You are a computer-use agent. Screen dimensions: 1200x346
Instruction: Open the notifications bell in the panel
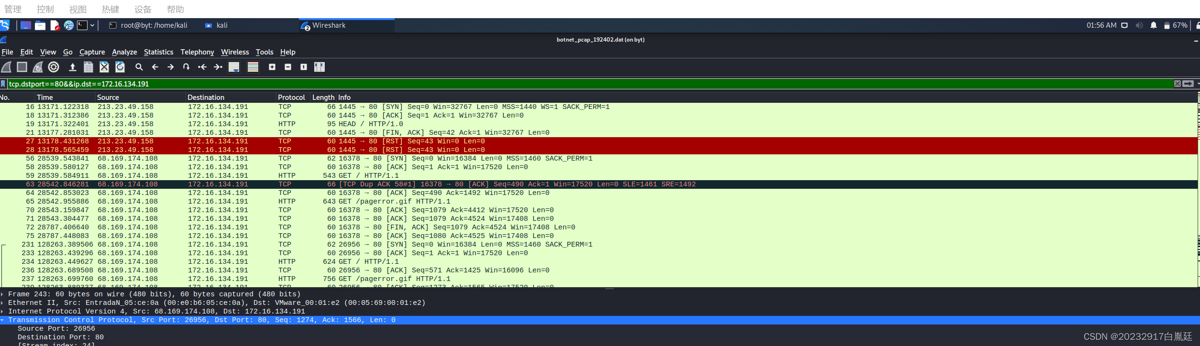point(1154,25)
